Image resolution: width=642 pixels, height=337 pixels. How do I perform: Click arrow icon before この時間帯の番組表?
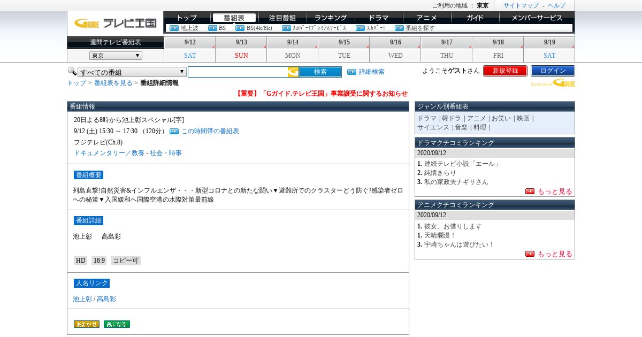174,131
